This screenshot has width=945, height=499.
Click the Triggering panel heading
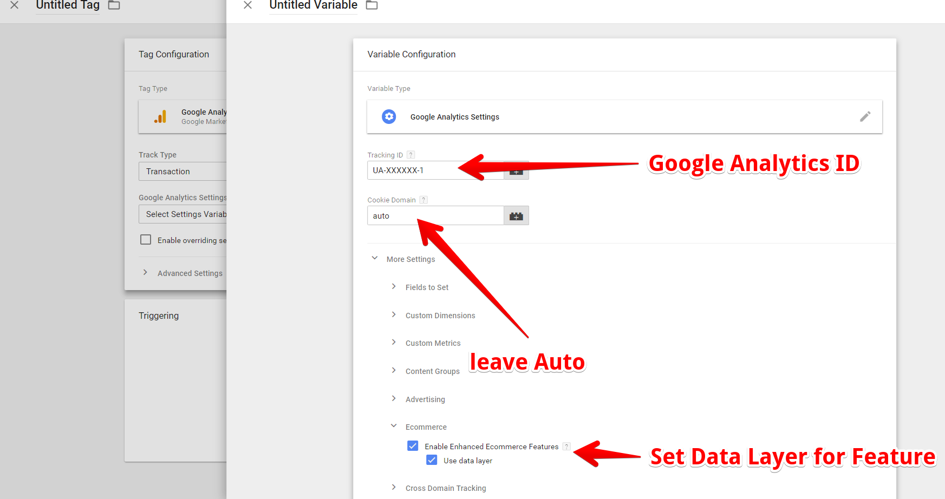point(159,316)
